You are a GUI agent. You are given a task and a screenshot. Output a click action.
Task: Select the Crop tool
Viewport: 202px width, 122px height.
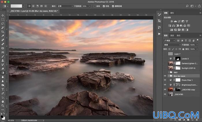click(x=3, y=32)
